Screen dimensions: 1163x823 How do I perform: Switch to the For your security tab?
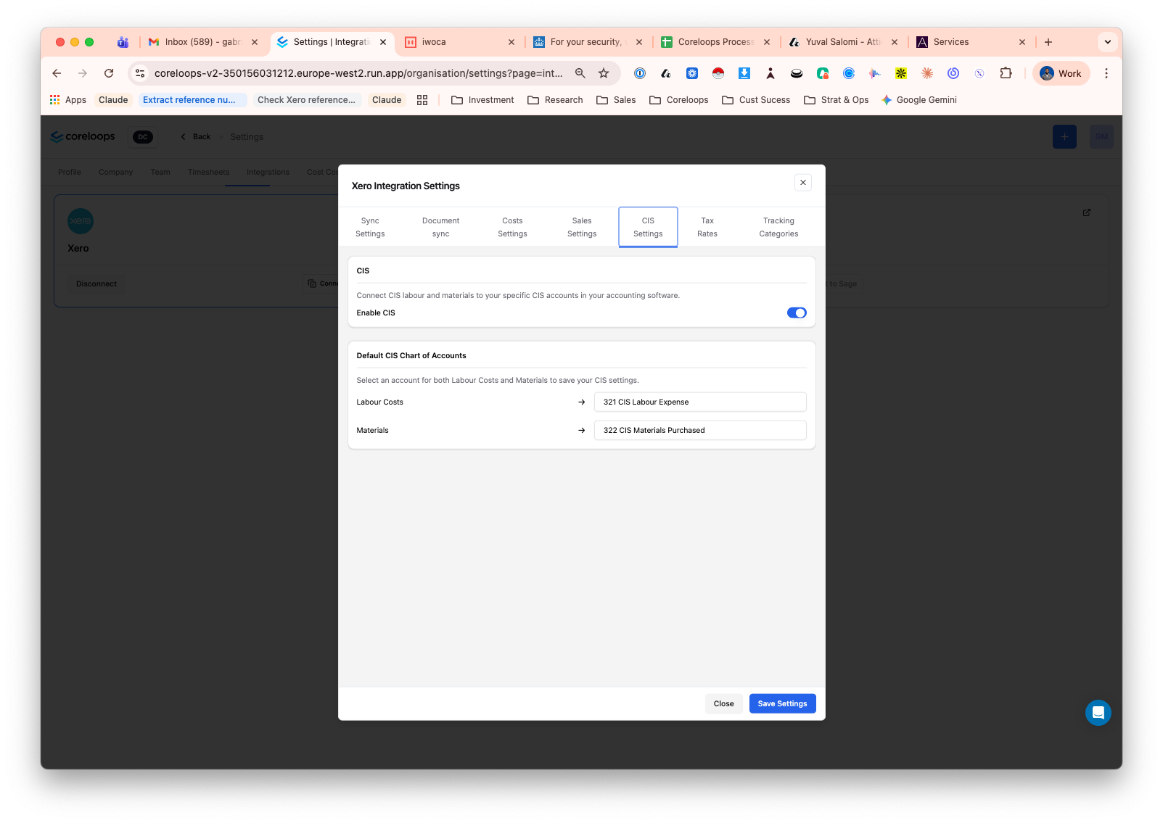(586, 42)
